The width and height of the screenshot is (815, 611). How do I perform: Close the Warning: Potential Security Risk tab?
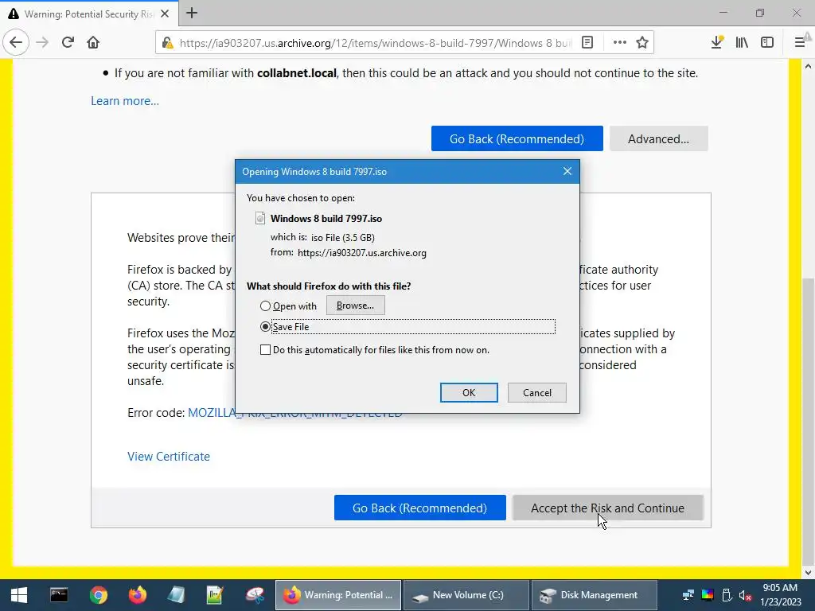click(x=165, y=14)
